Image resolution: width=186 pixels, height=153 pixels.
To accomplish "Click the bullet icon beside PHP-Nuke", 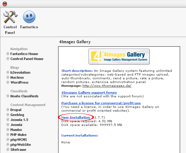I will (x=8, y=135).
